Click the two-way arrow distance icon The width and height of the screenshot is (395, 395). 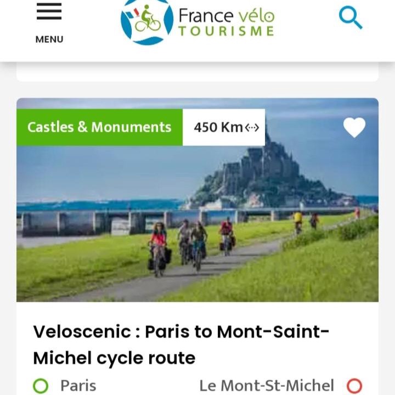(x=252, y=127)
